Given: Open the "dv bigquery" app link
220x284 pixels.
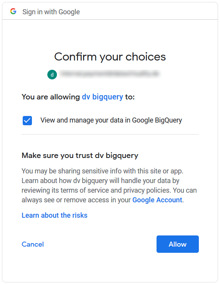Looking at the screenshot, I should [x=102, y=97].
